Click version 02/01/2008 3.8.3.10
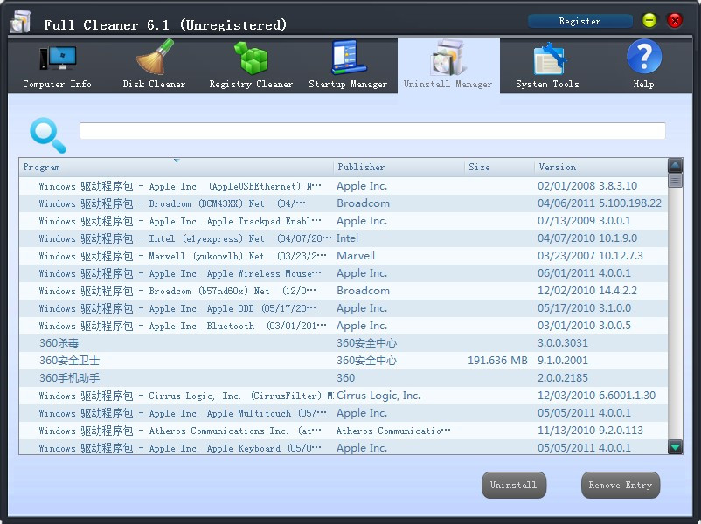The height and width of the screenshot is (524, 701). point(587,186)
